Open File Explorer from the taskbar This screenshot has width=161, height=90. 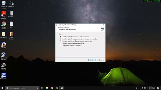(x=47, y=88)
